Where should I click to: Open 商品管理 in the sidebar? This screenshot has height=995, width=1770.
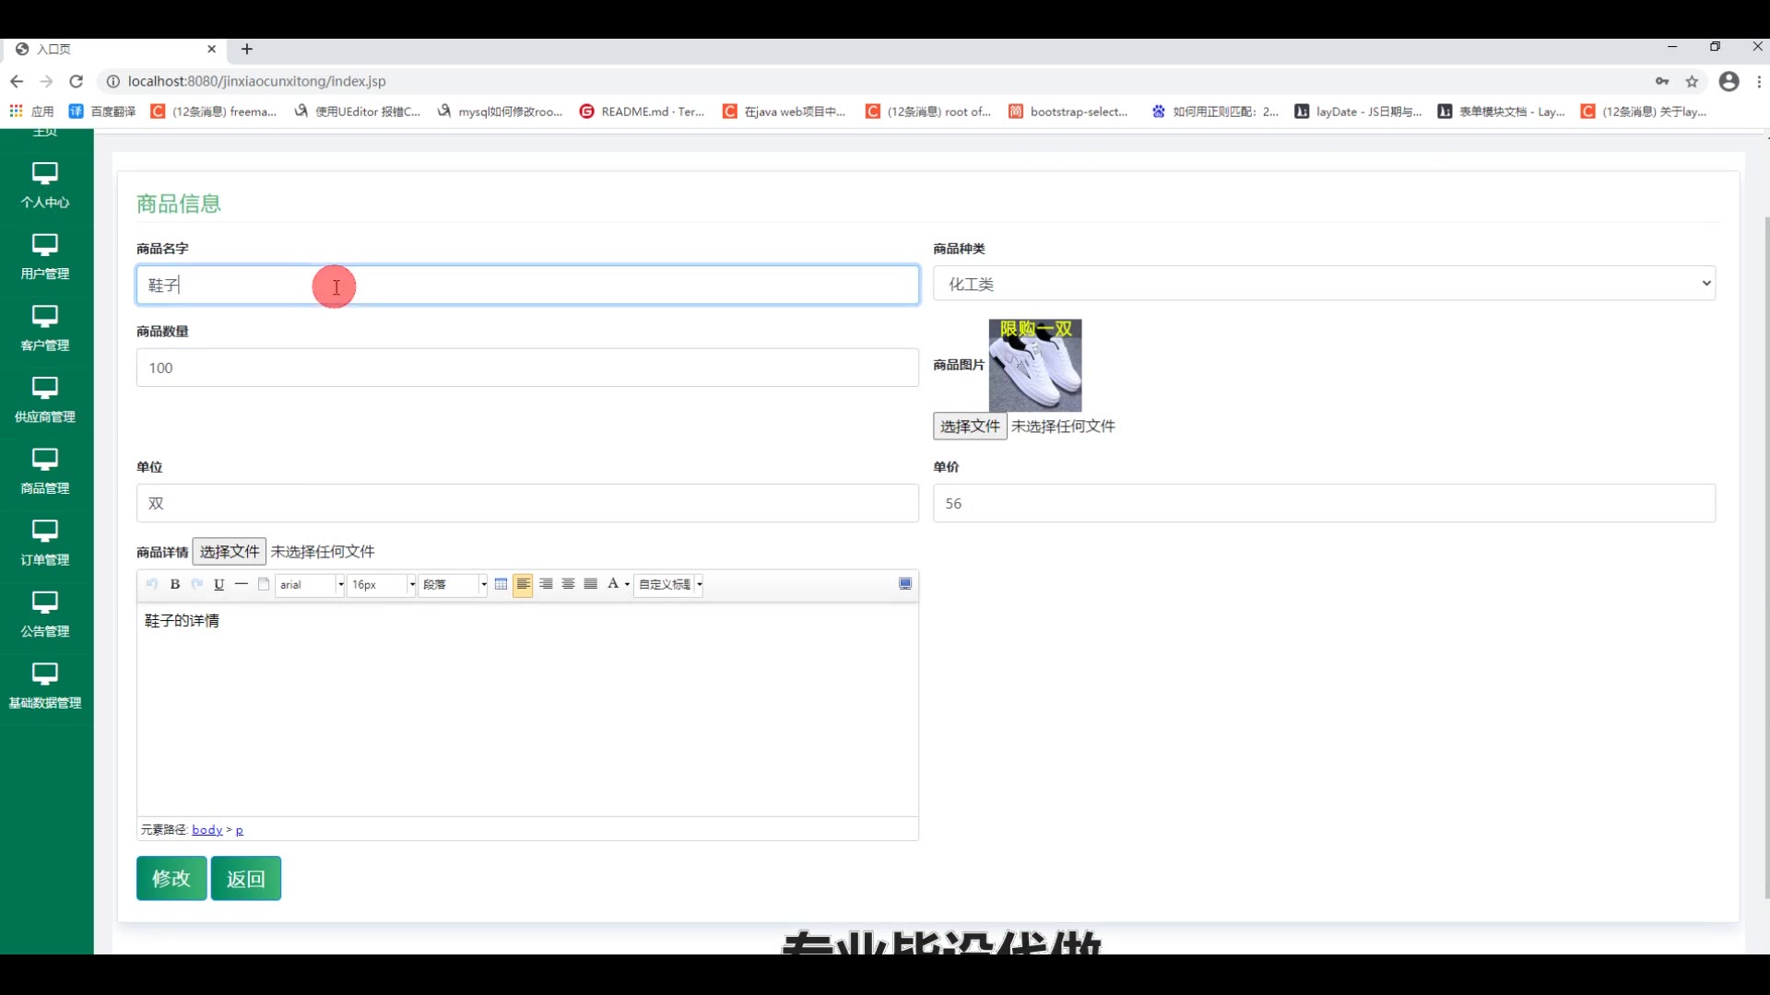(x=45, y=471)
